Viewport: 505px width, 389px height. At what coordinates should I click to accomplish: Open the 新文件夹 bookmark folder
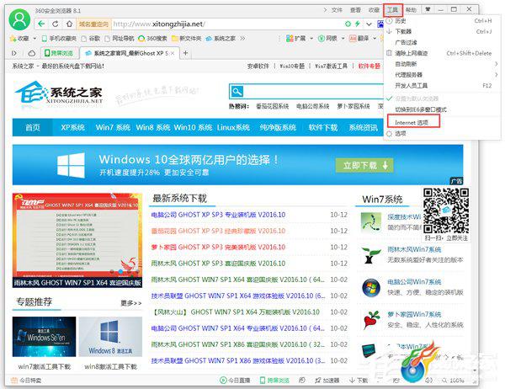coord(187,39)
